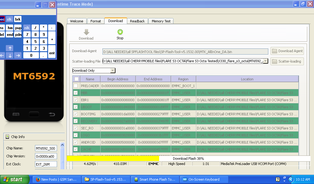Screen dimensions: 314x184
Task: Toggle the select-all checkbox in table header
Action: (x=76, y=79)
